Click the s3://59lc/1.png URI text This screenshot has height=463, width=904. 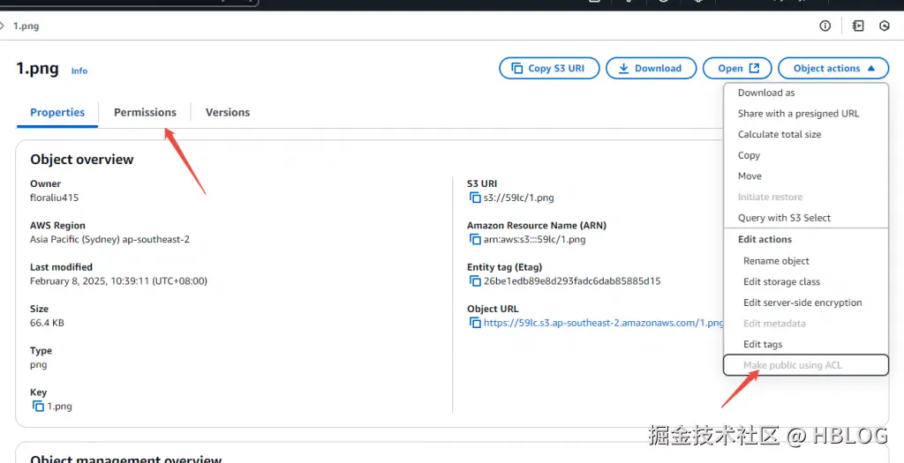tap(519, 198)
